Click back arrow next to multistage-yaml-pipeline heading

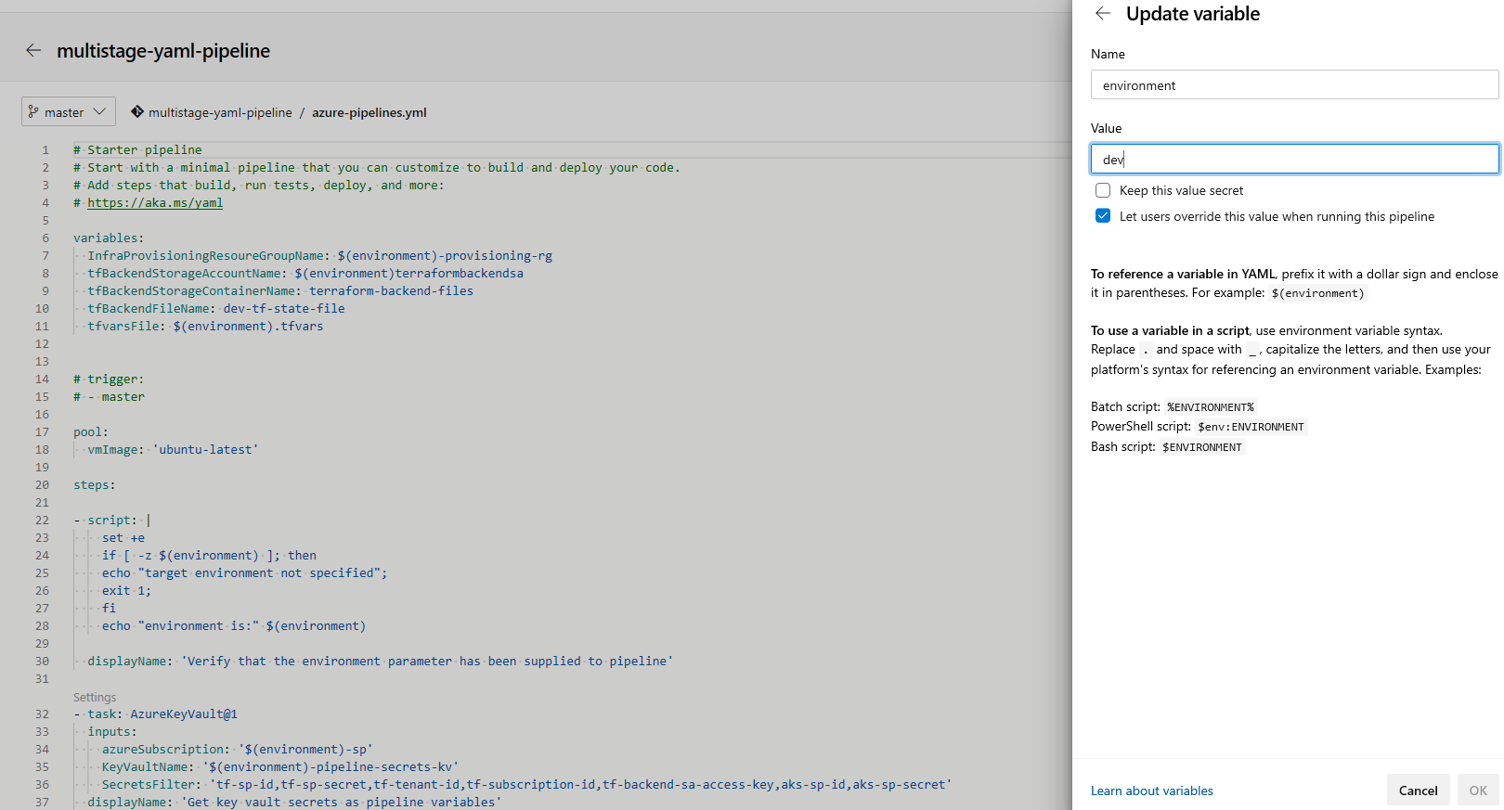coord(33,51)
